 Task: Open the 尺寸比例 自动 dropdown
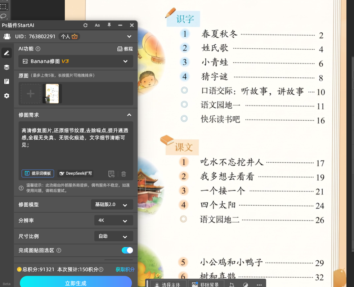point(113,236)
